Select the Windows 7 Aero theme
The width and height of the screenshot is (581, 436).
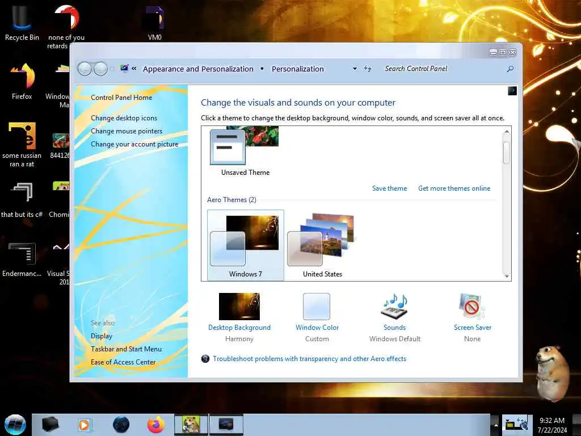pos(246,245)
